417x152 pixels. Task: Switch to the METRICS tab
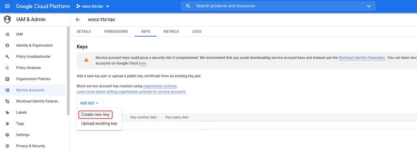171,31
